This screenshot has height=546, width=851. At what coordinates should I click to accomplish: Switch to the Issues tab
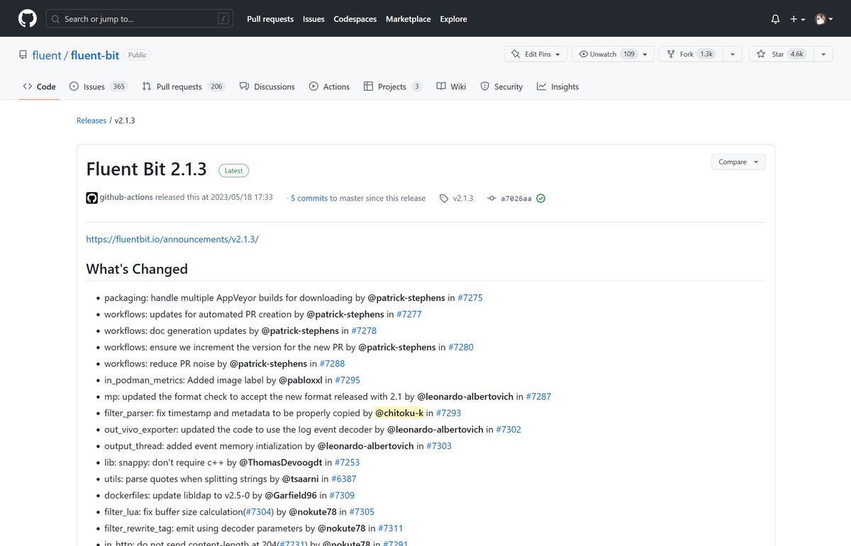click(98, 87)
